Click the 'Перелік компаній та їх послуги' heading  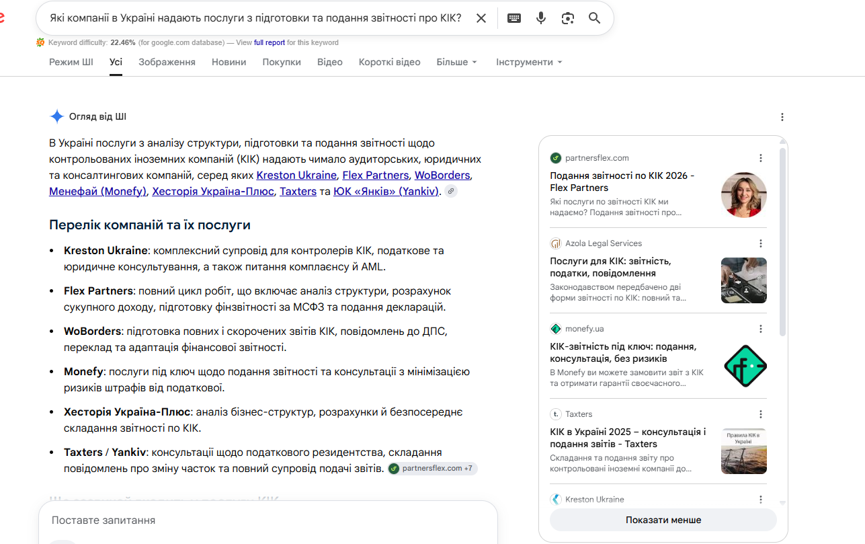(150, 225)
